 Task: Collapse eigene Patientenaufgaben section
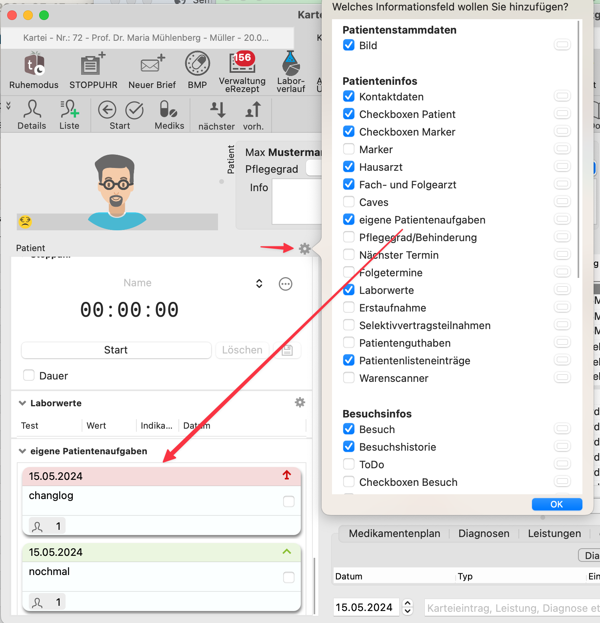point(22,451)
